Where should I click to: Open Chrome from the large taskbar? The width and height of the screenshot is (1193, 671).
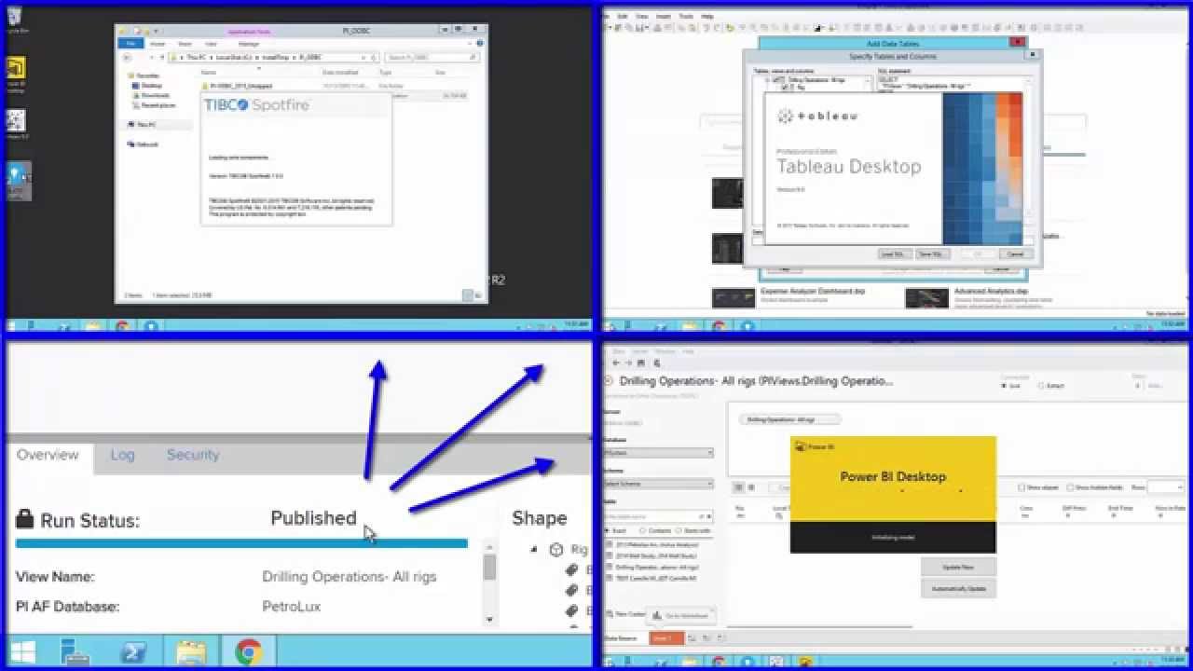249,652
